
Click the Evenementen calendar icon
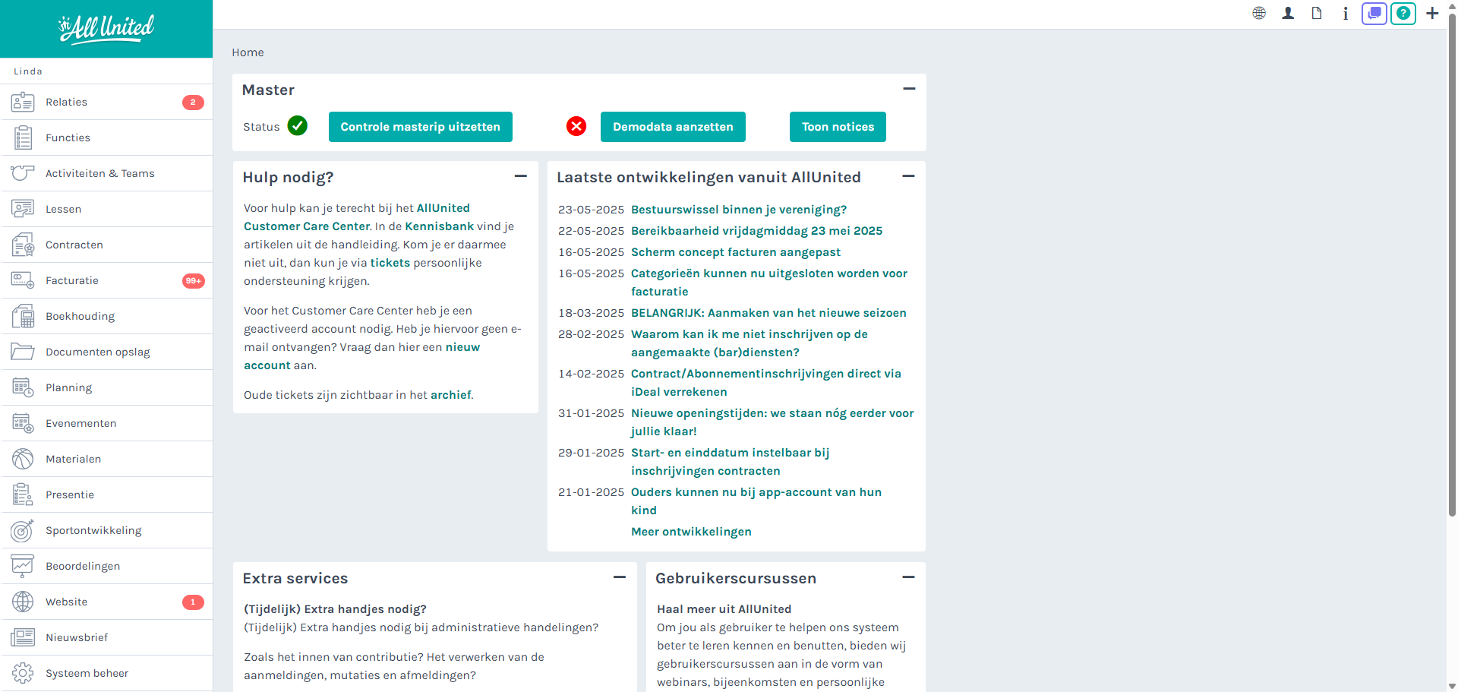23,423
